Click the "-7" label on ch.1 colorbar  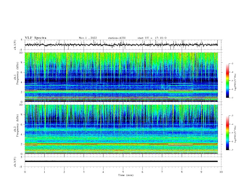click(232, 98)
